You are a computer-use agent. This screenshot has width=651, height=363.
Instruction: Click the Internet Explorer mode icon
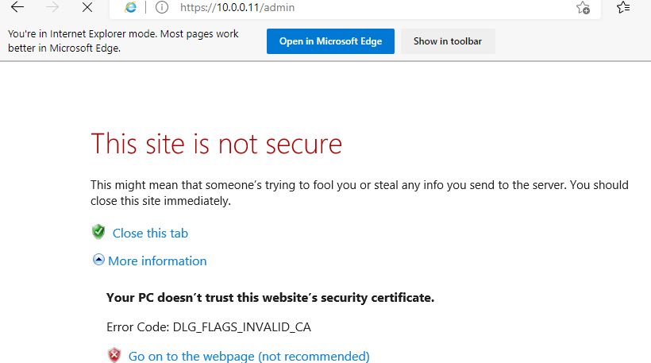tap(131, 8)
